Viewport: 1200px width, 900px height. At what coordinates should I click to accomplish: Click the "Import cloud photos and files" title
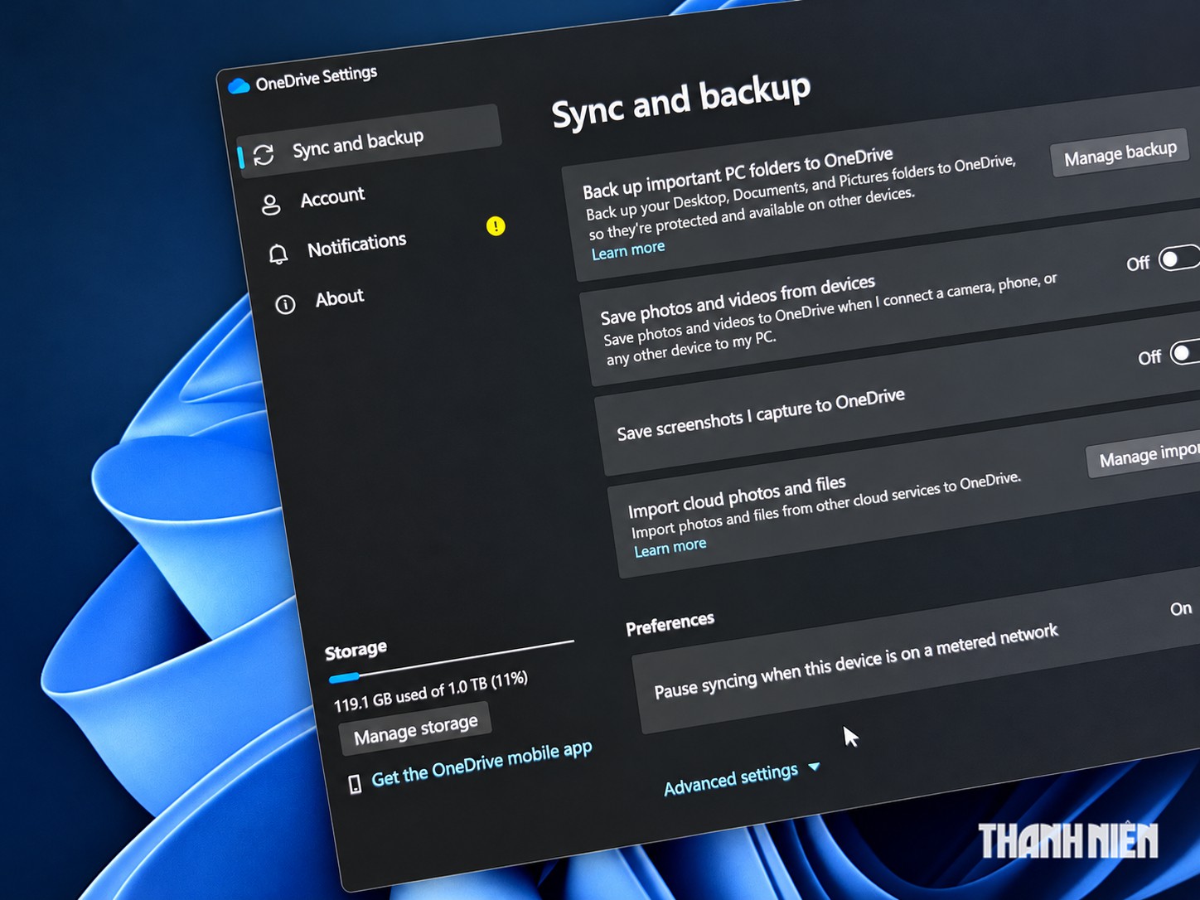tap(737, 496)
